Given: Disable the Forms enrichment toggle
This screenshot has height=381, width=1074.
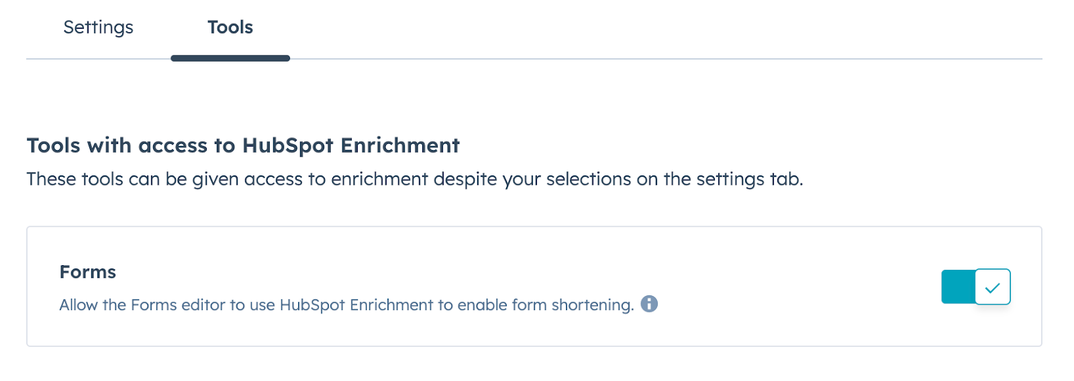Looking at the screenshot, I should point(975,287).
